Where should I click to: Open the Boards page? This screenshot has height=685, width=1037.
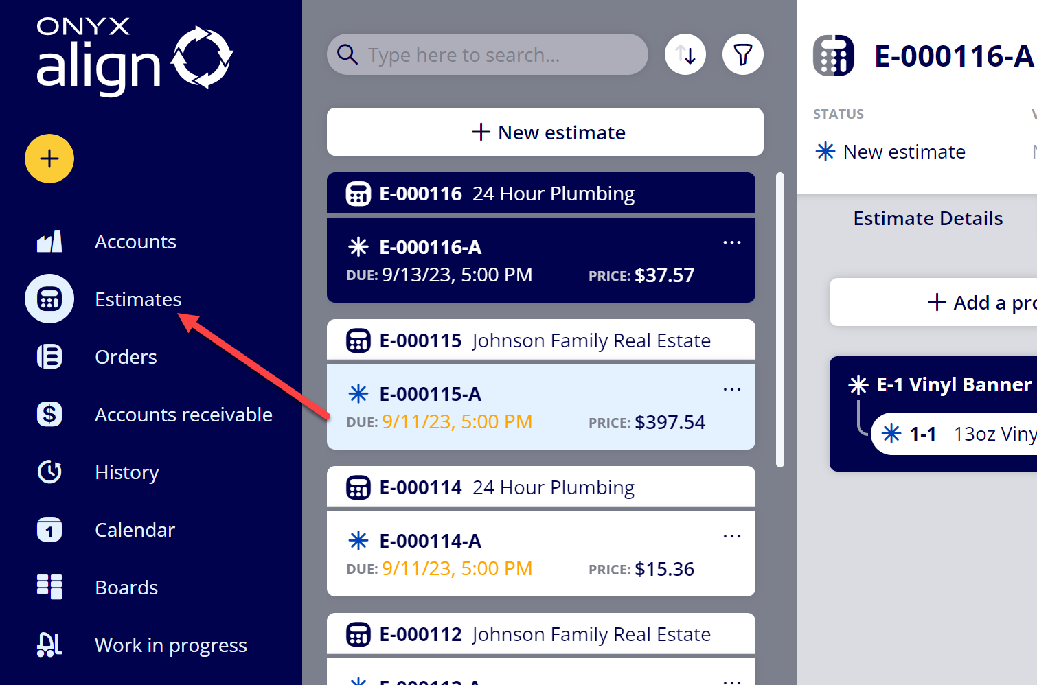(126, 588)
